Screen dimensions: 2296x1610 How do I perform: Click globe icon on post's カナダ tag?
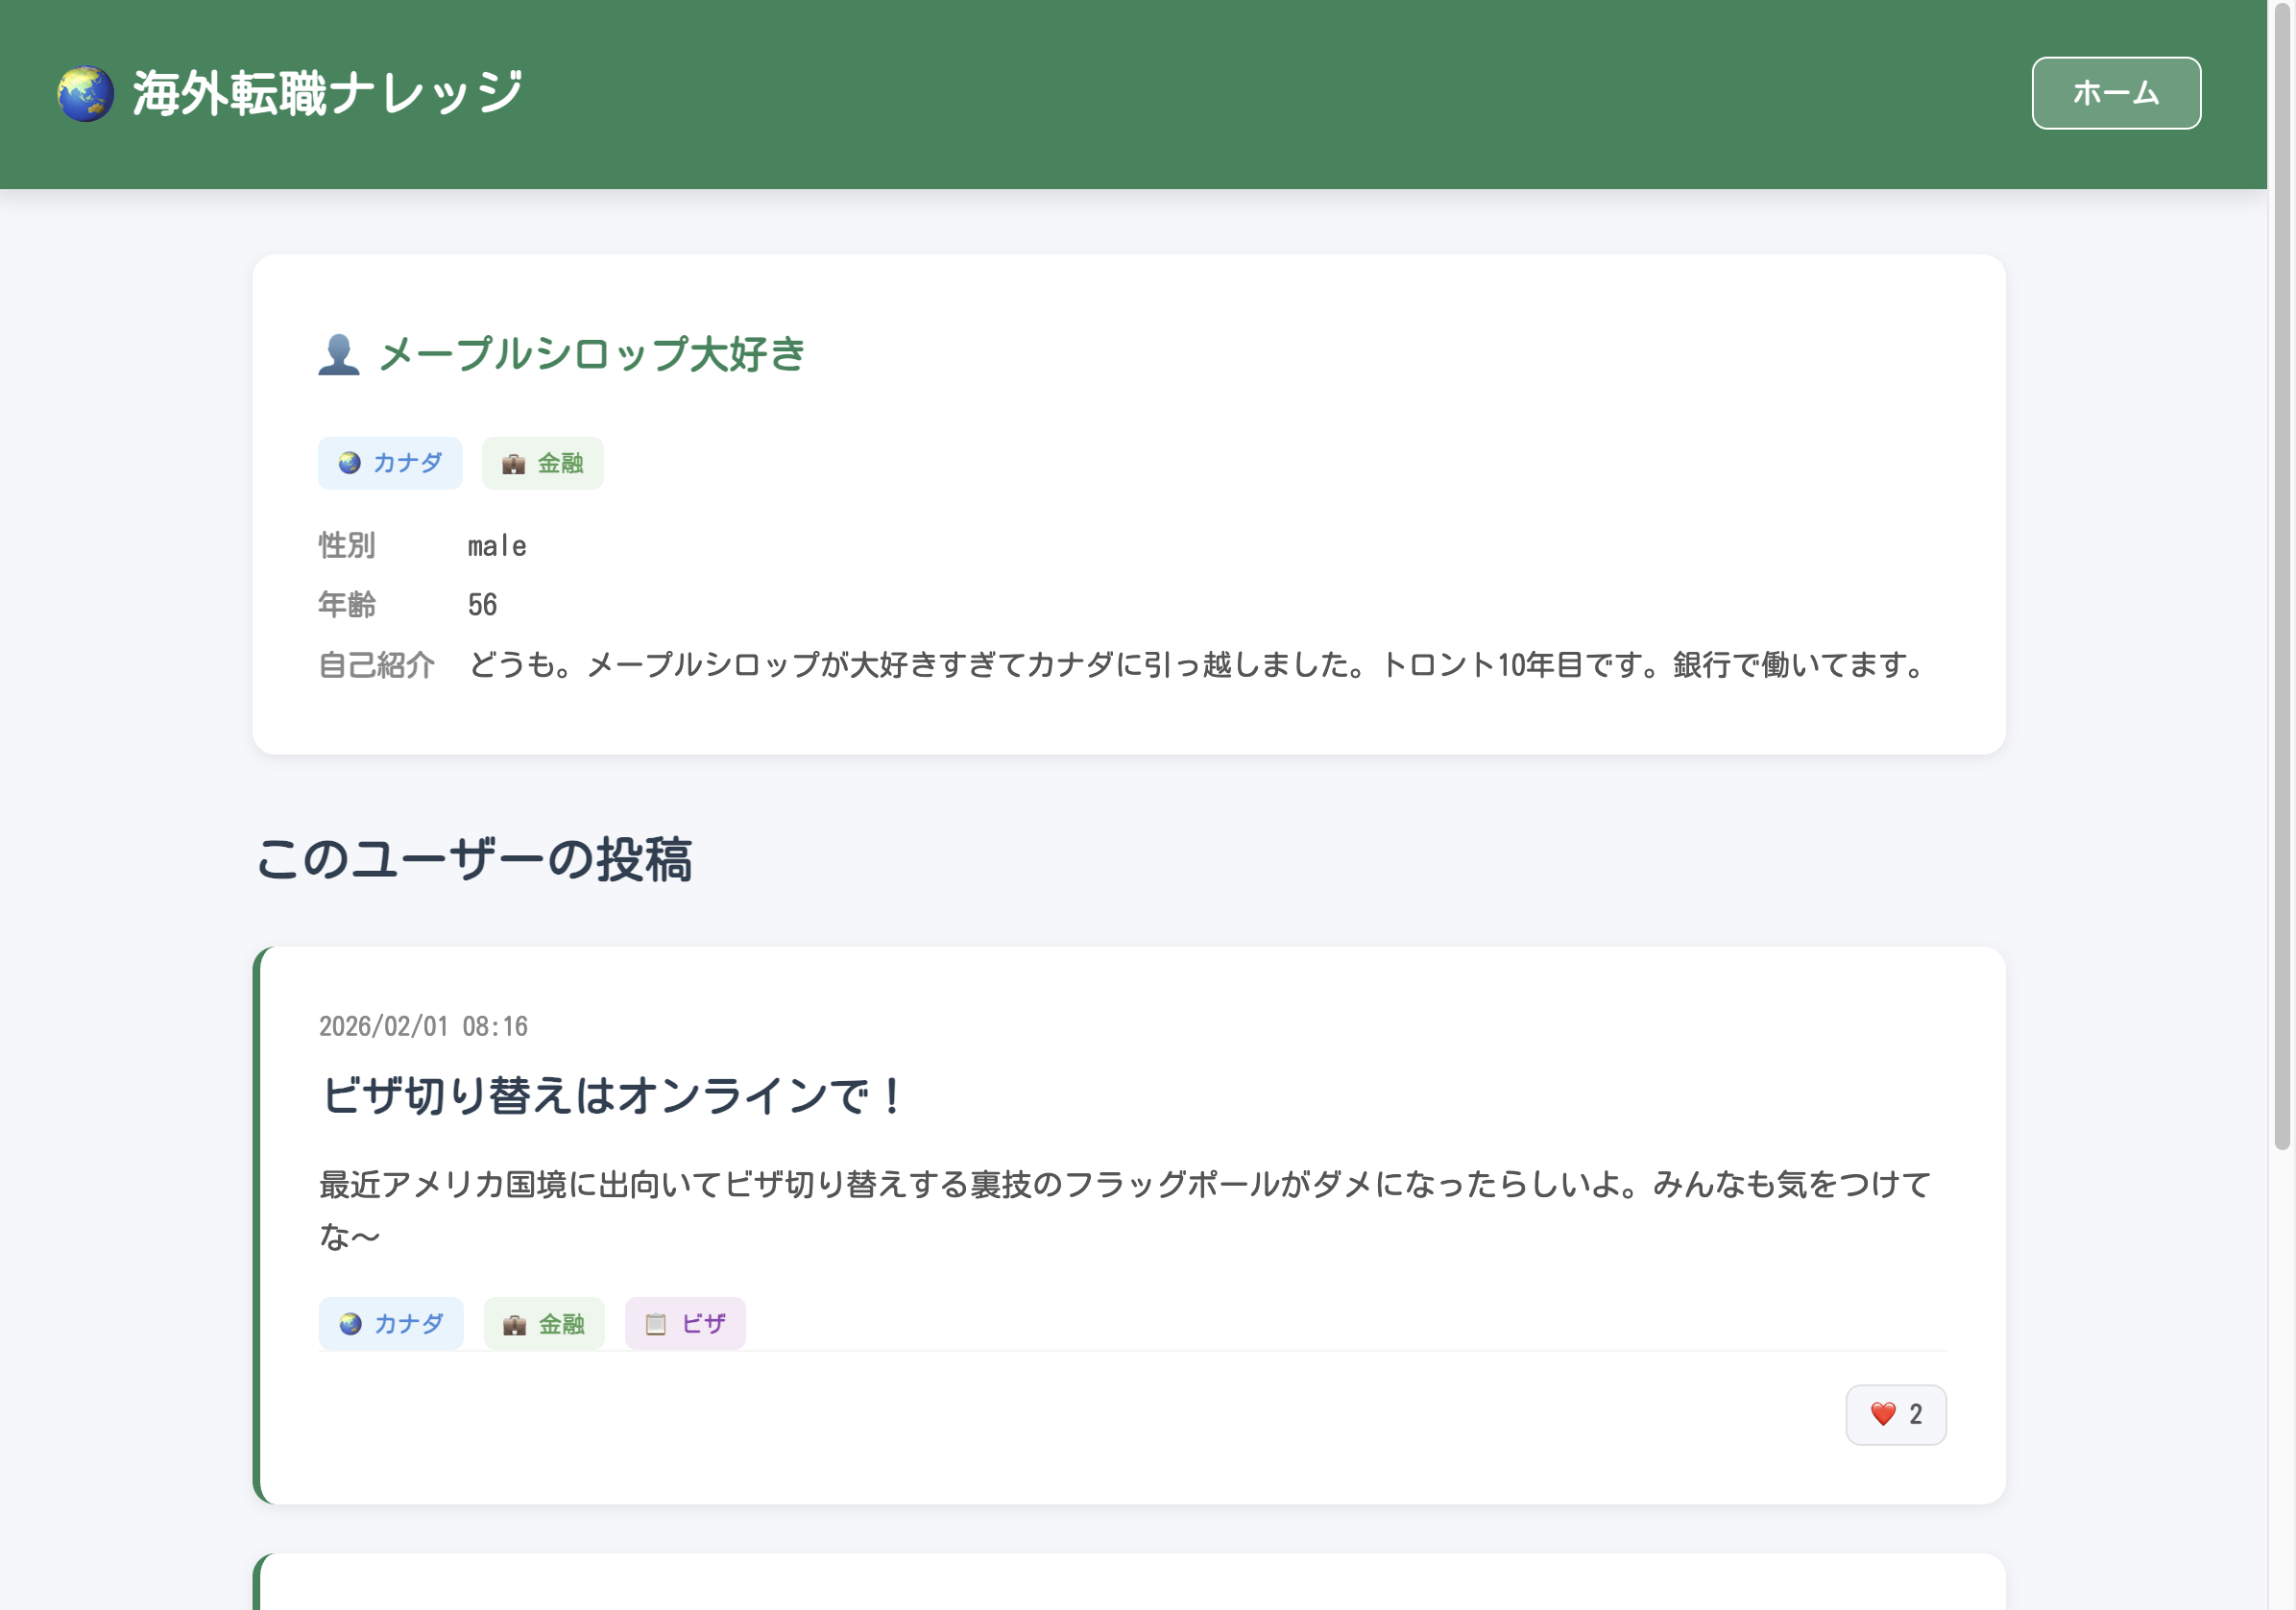(350, 1324)
